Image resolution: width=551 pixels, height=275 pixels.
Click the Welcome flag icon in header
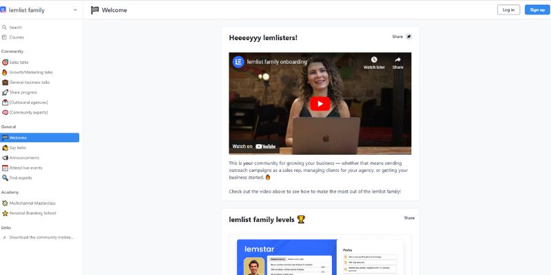94,10
